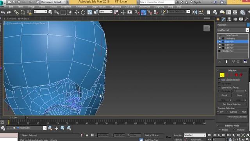Click the Align tool icon
Screen dimensions: 250x141
tap(201, 12)
